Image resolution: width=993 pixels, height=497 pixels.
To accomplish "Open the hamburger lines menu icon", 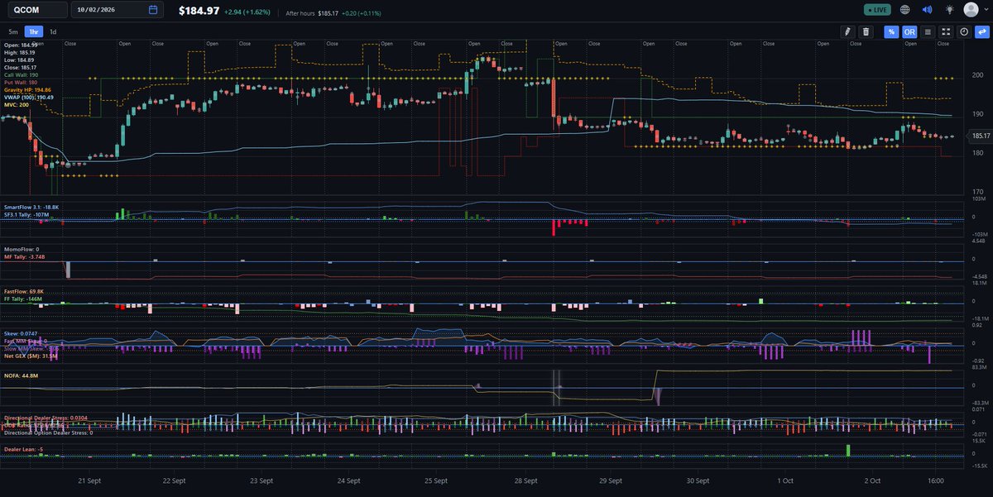I will click(x=928, y=31).
